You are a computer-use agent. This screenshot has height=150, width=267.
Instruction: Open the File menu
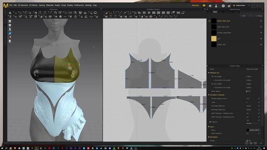(x=11, y=5)
